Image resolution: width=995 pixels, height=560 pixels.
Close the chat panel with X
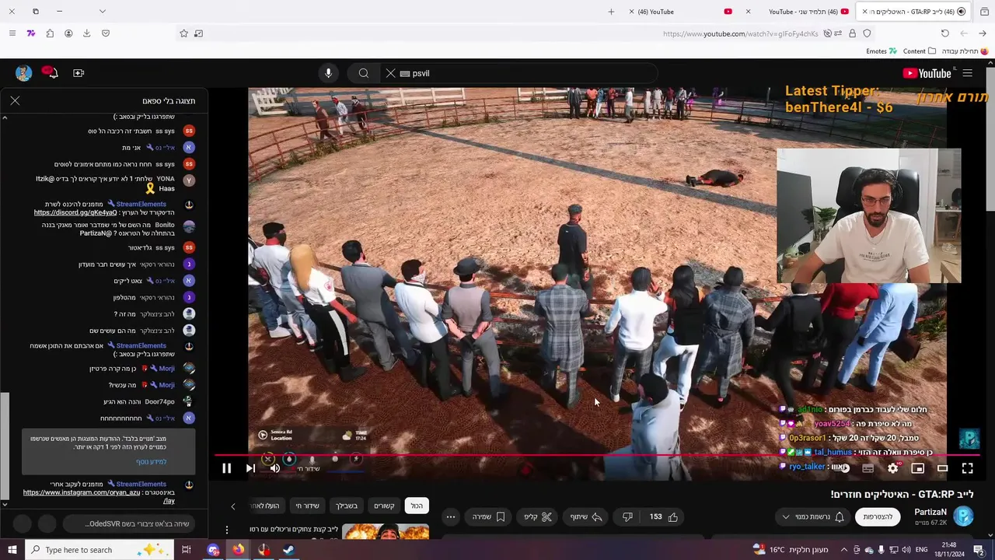[15, 101]
